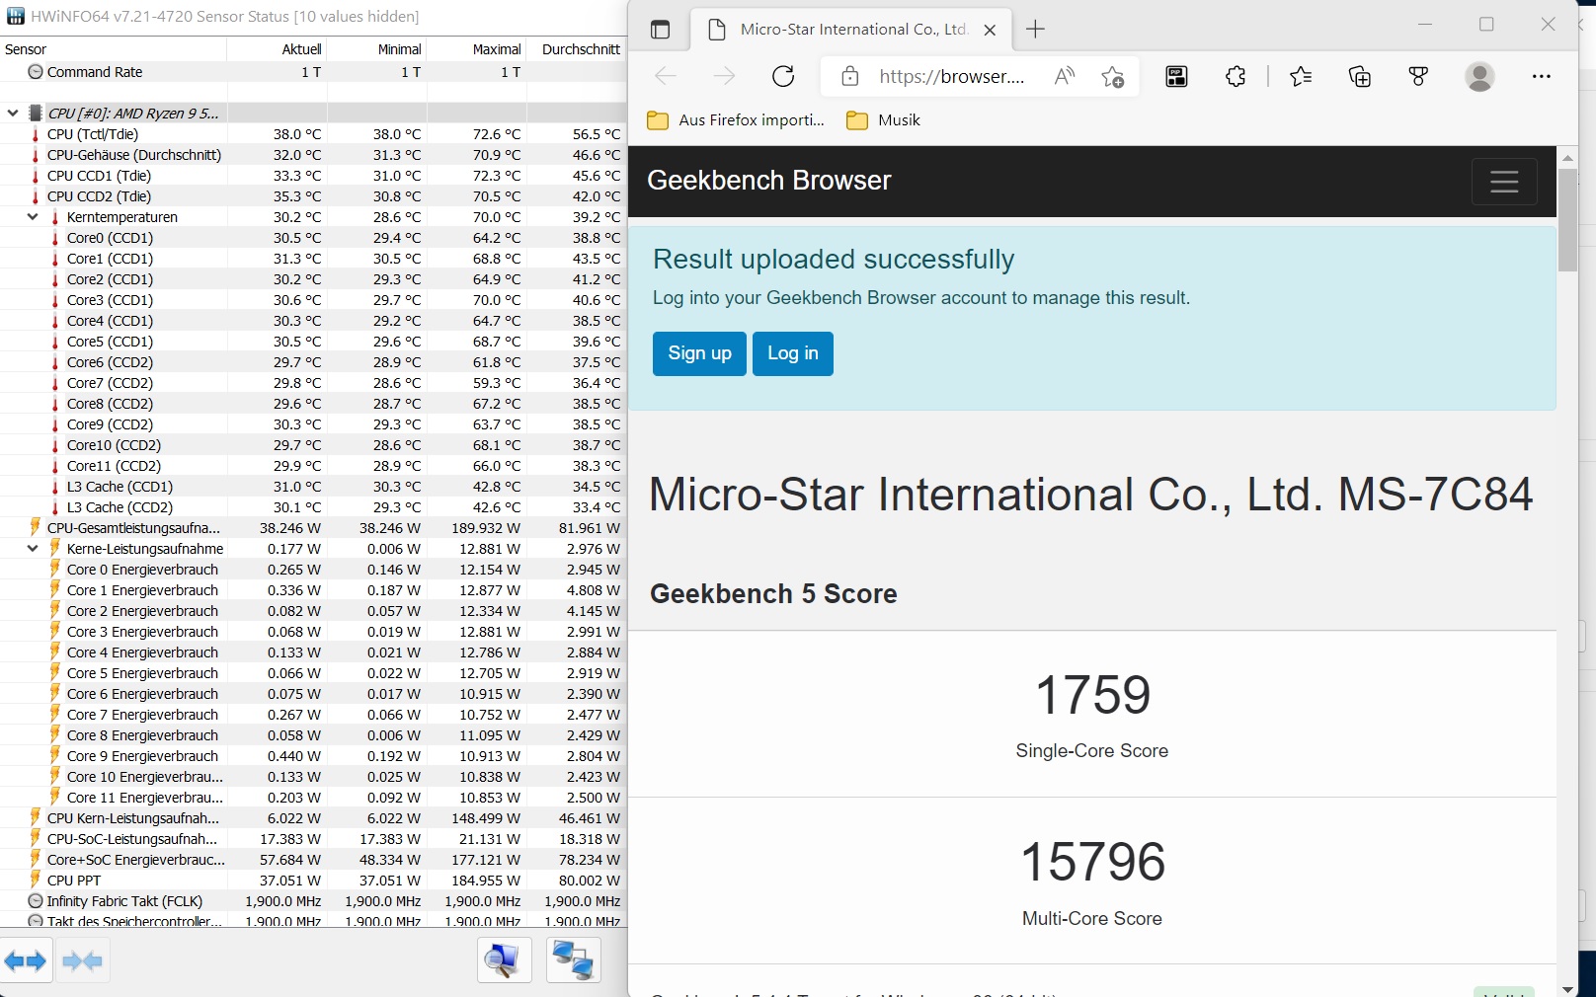The height and width of the screenshot is (997, 1596).
Task: Open Edge tab actions menu icon
Action: pos(660,30)
